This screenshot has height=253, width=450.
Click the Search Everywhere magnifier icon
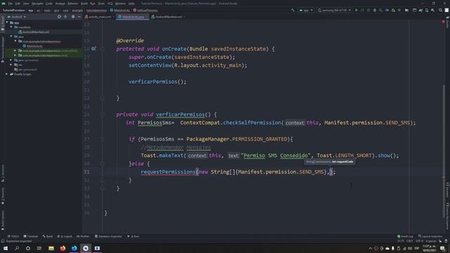440,10
